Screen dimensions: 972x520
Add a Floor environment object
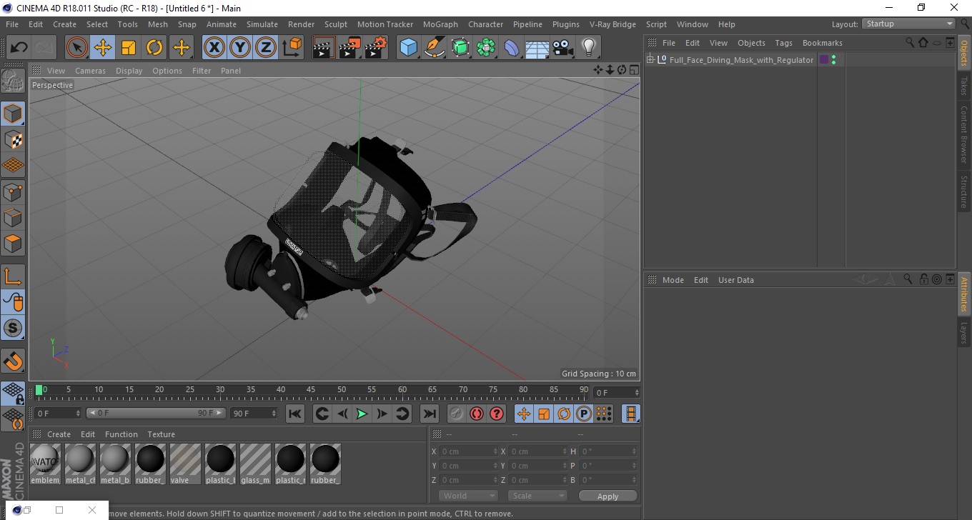click(x=537, y=48)
